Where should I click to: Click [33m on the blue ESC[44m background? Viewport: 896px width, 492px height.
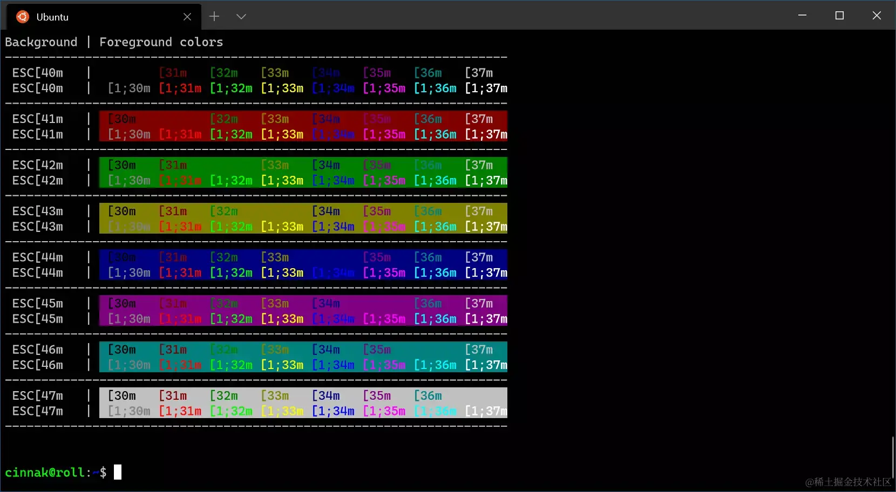[x=275, y=257]
